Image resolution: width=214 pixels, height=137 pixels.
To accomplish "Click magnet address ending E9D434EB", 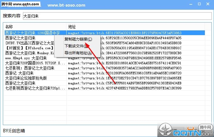I will [125, 83].
